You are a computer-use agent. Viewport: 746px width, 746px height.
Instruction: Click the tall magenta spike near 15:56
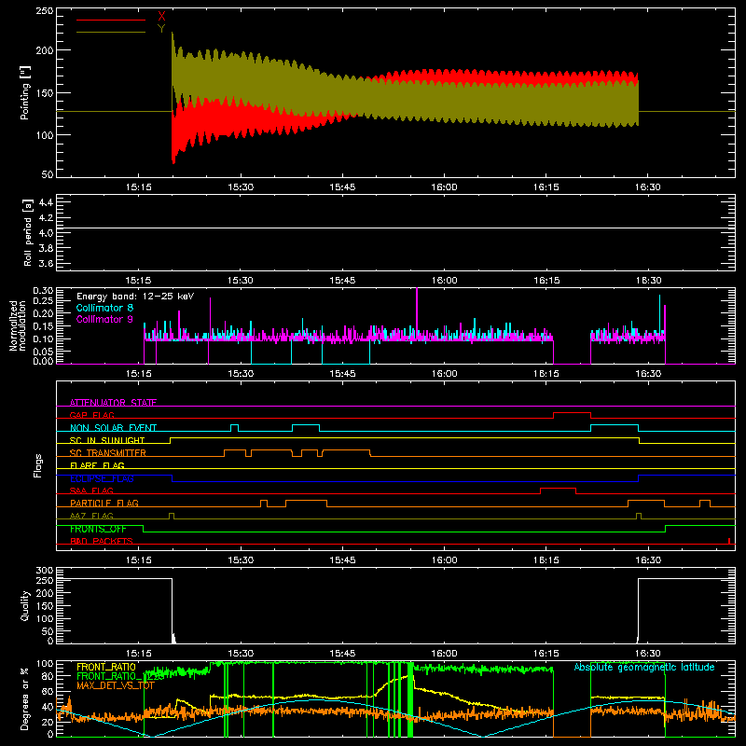pos(417,311)
